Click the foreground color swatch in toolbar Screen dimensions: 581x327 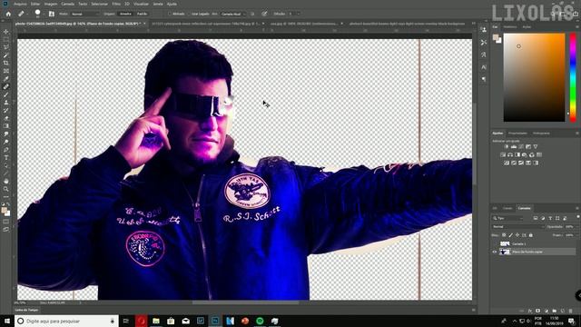4,211
